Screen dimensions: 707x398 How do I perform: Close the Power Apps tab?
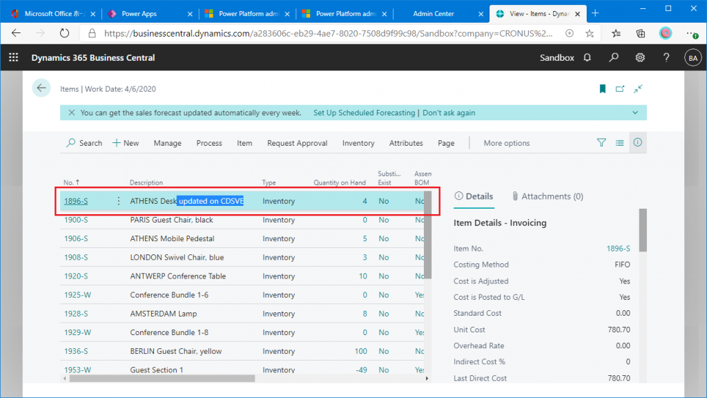coord(190,14)
